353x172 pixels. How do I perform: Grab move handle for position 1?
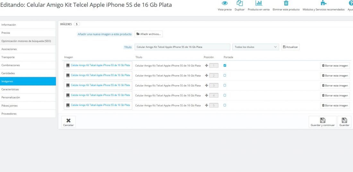(x=206, y=66)
